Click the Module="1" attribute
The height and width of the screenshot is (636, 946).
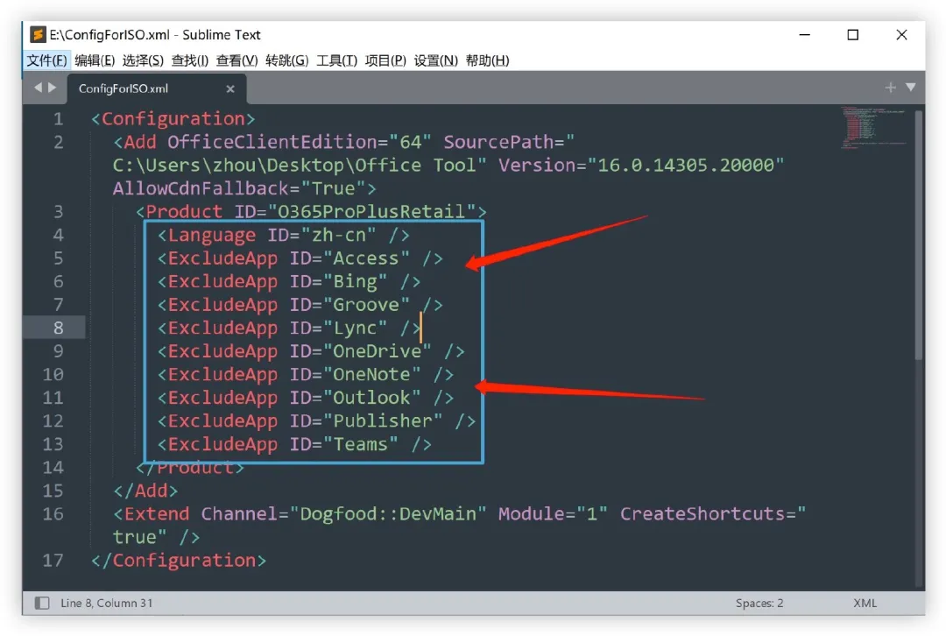(553, 514)
